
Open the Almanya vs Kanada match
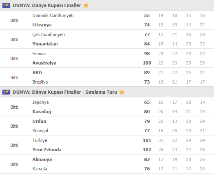point(107,164)
